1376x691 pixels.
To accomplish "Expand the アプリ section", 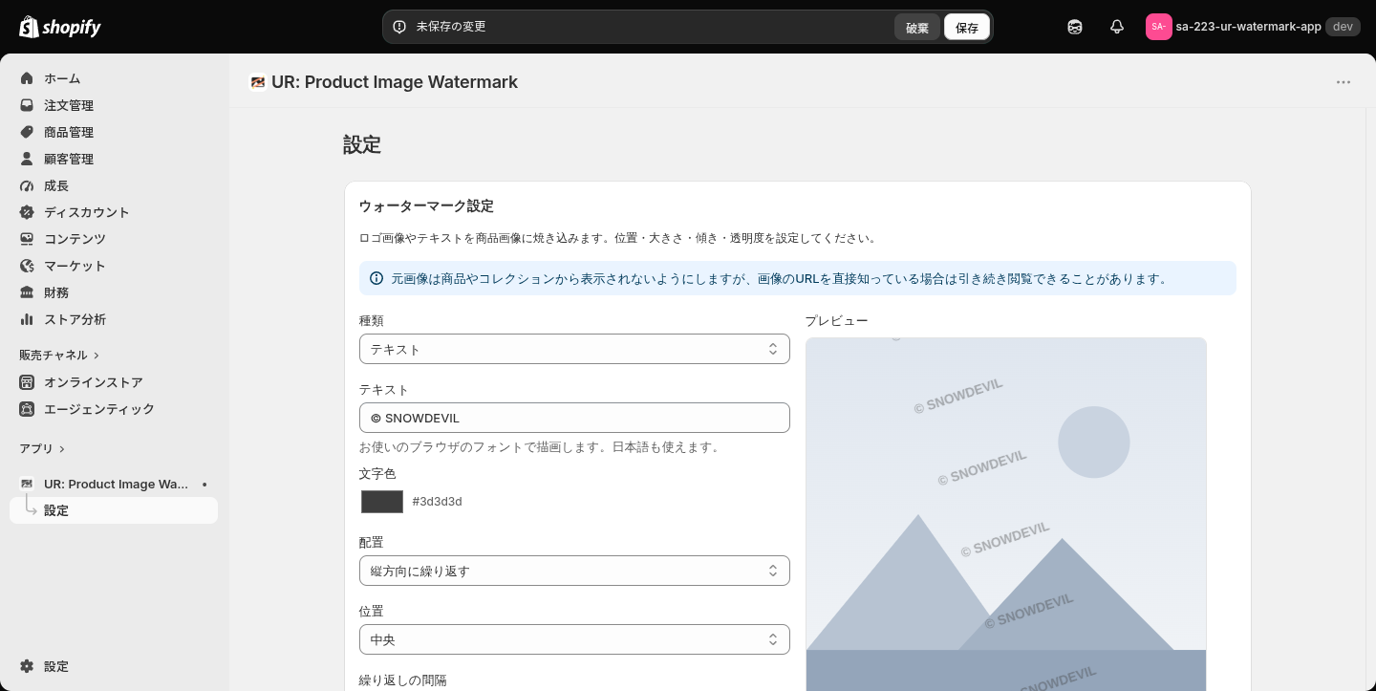I will (x=42, y=448).
